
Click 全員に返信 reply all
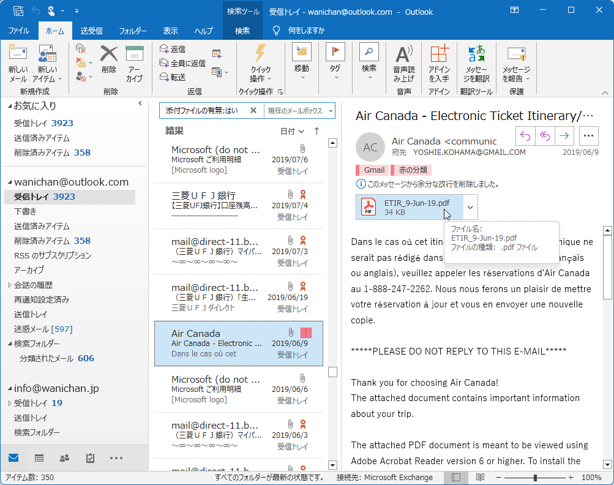click(182, 63)
